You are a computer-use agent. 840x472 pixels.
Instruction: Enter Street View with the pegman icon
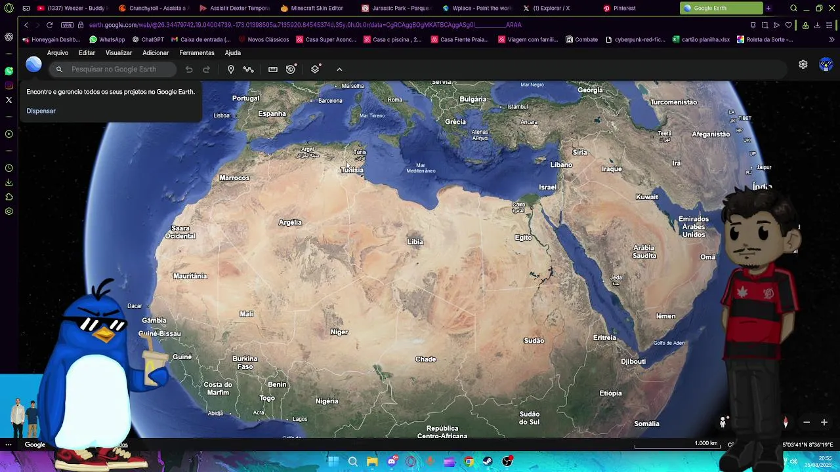pos(723,422)
